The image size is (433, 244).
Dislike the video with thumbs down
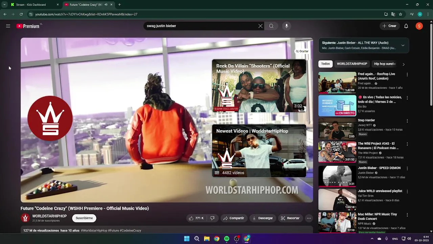(212, 218)
